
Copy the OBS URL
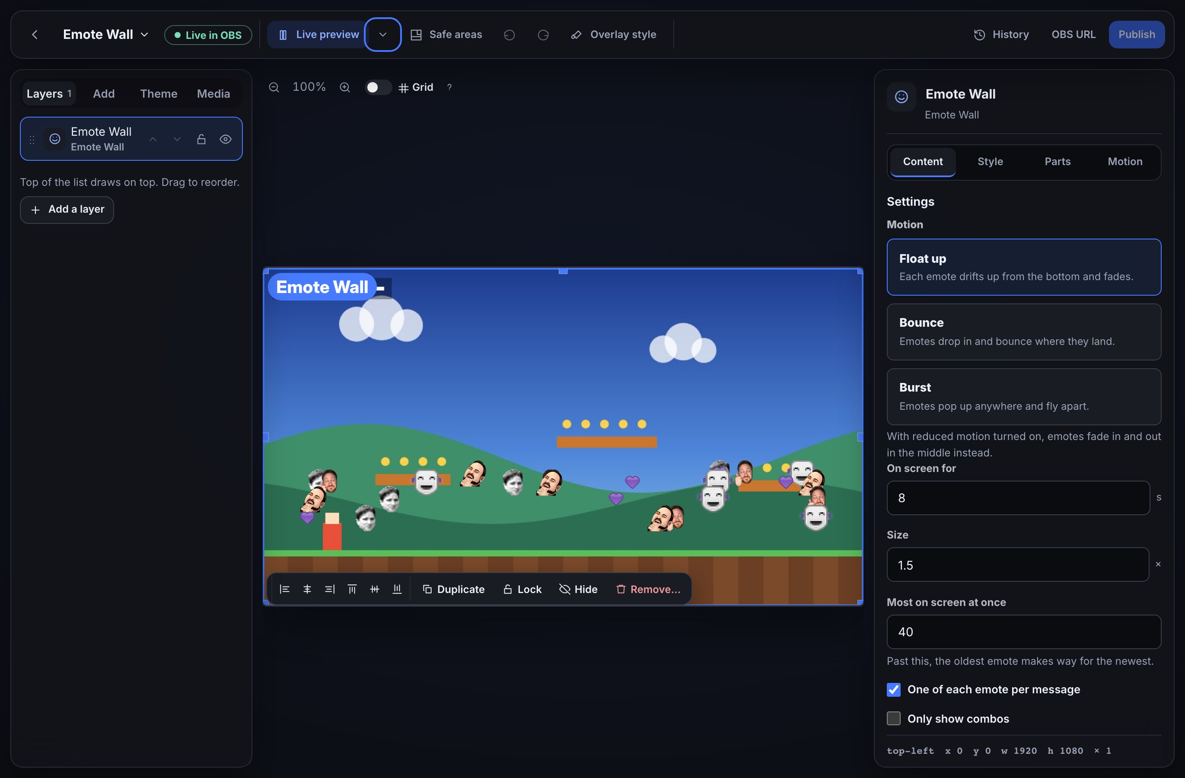tap(1073, 35)
